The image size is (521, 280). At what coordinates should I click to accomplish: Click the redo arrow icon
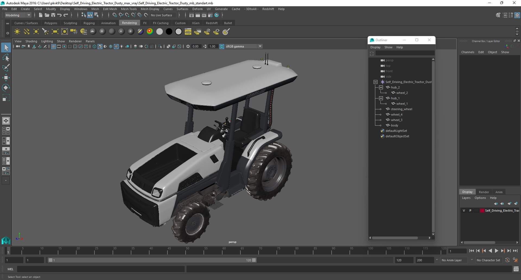pyautogui.click(x=66, y=15)
